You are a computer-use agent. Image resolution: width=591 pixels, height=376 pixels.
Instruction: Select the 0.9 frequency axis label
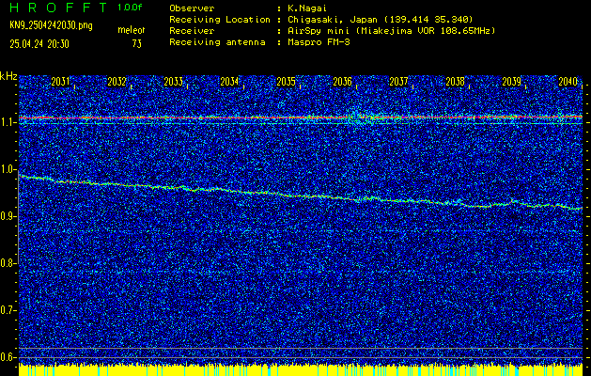[x=8, y=216]
